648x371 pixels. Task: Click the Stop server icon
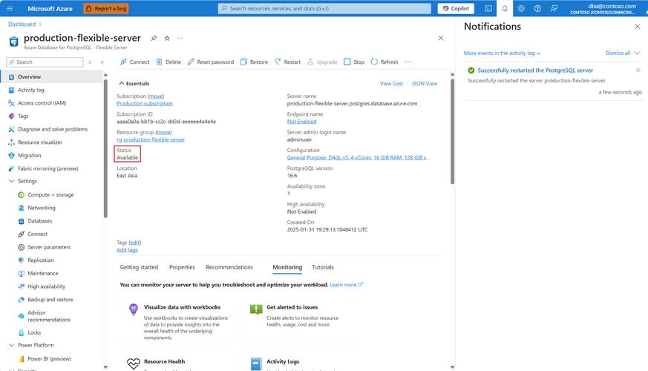click(x=347, y=62)
